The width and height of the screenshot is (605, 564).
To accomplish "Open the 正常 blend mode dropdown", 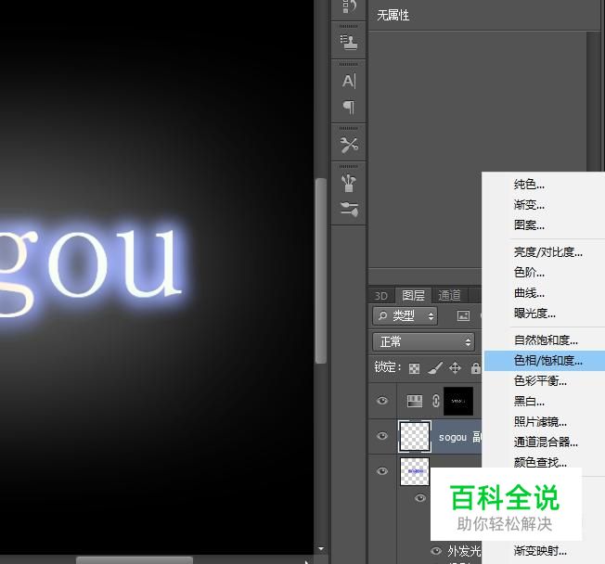I will [x=423, y=341].
